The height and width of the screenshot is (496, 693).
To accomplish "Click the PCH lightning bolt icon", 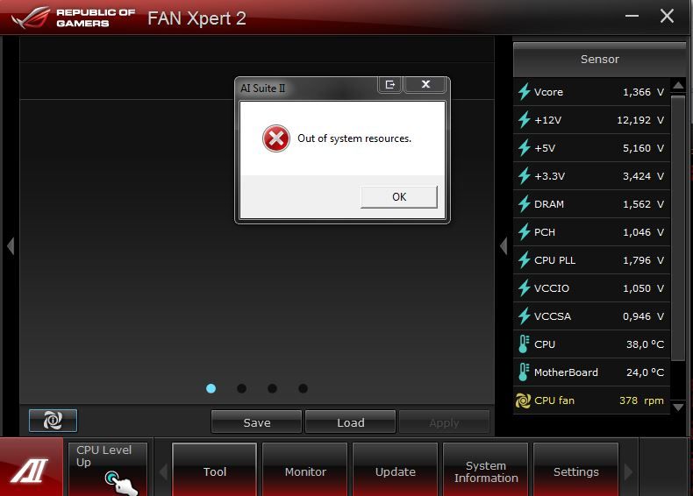I will pyautogui.click(x=525, y=232).
